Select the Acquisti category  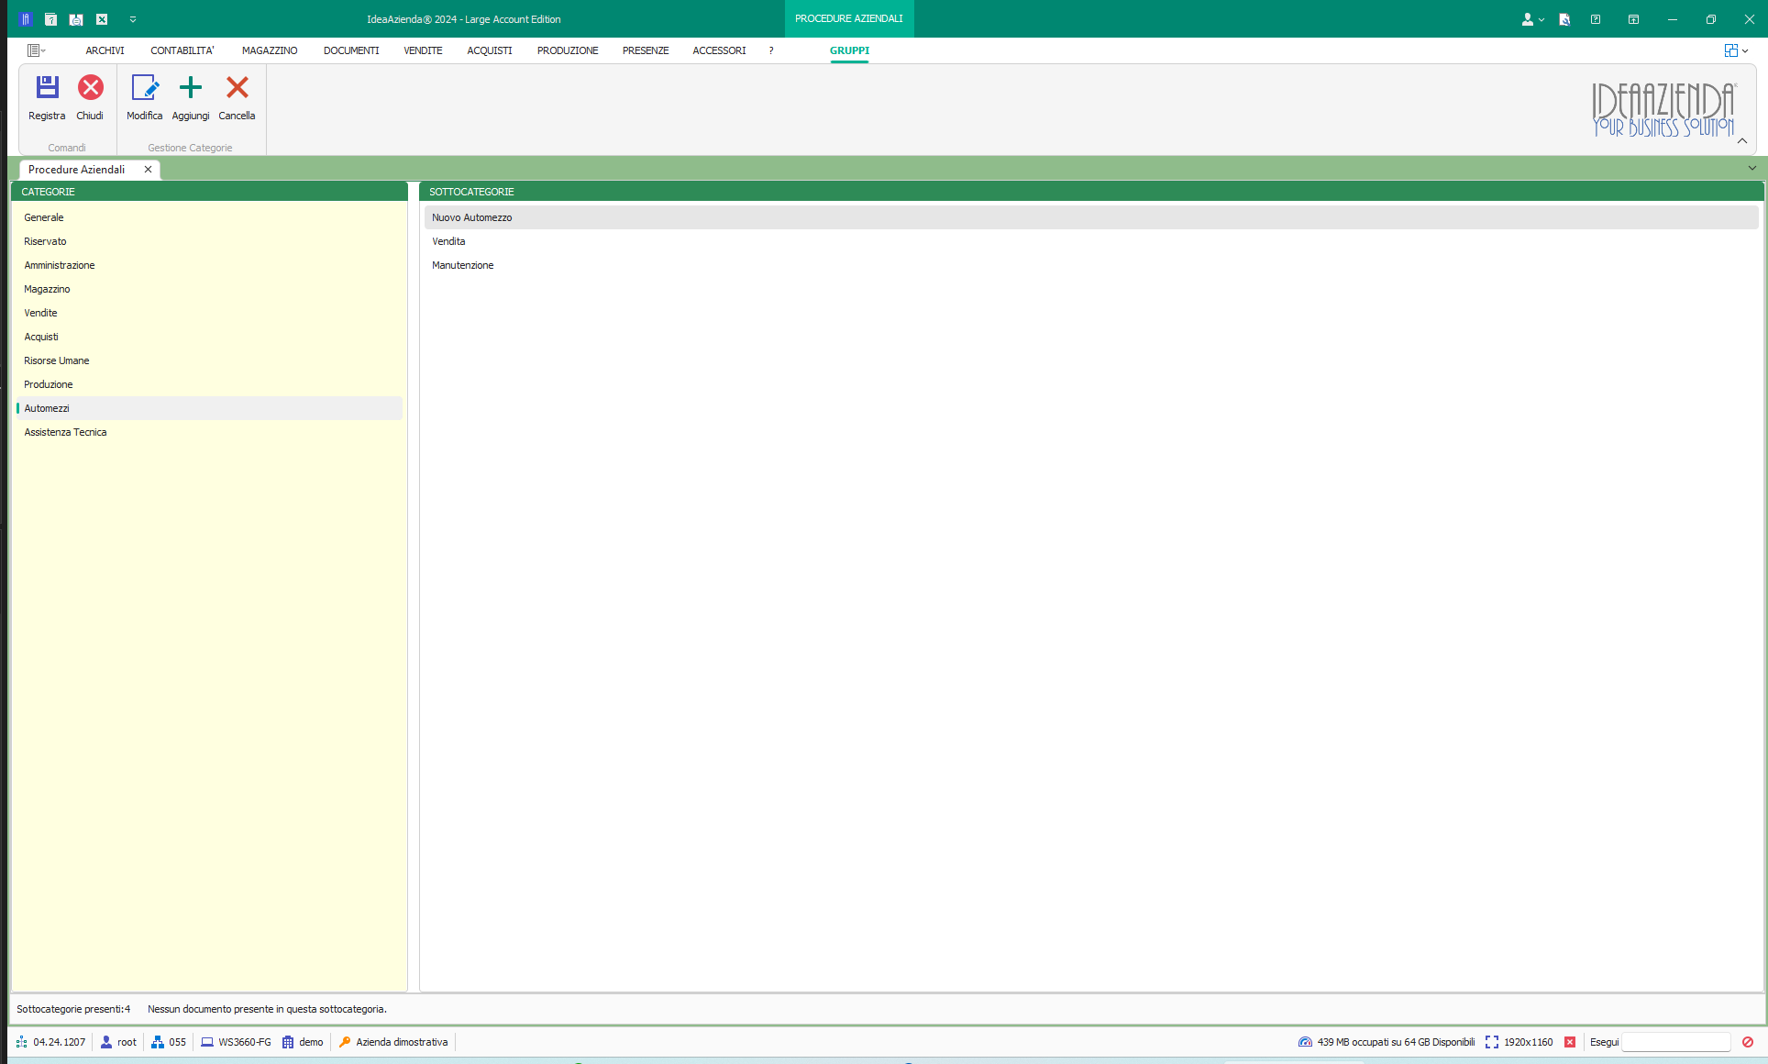[x=209, y=337]
